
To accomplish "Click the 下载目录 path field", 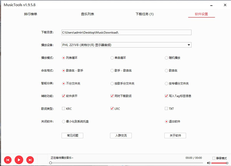I will point(126,32).
